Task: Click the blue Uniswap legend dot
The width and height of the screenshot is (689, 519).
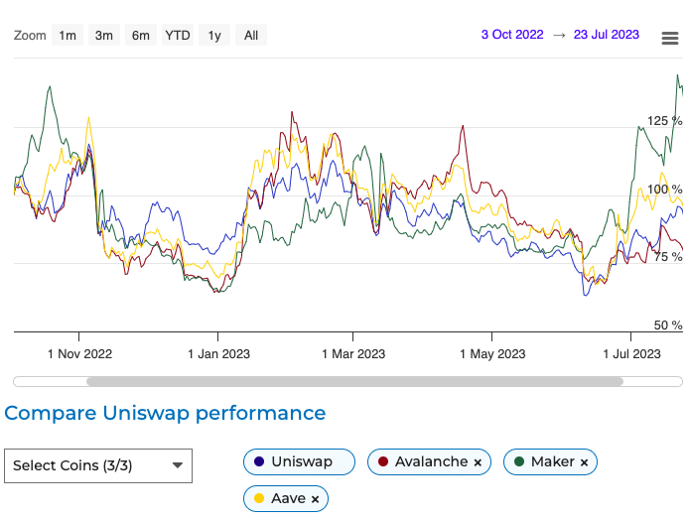Action: (259, 461)
